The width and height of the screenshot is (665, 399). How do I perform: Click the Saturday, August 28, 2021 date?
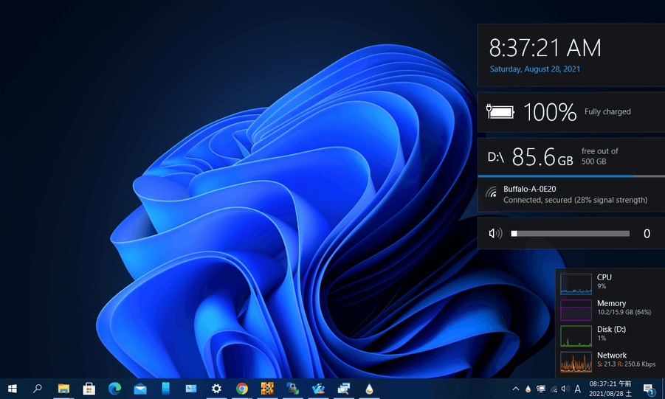coord(535,69)
